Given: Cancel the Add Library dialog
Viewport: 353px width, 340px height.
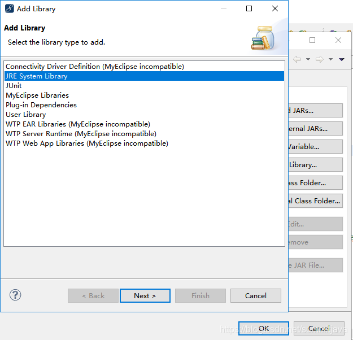Looking at the screenshot, I should click(256, 295).
